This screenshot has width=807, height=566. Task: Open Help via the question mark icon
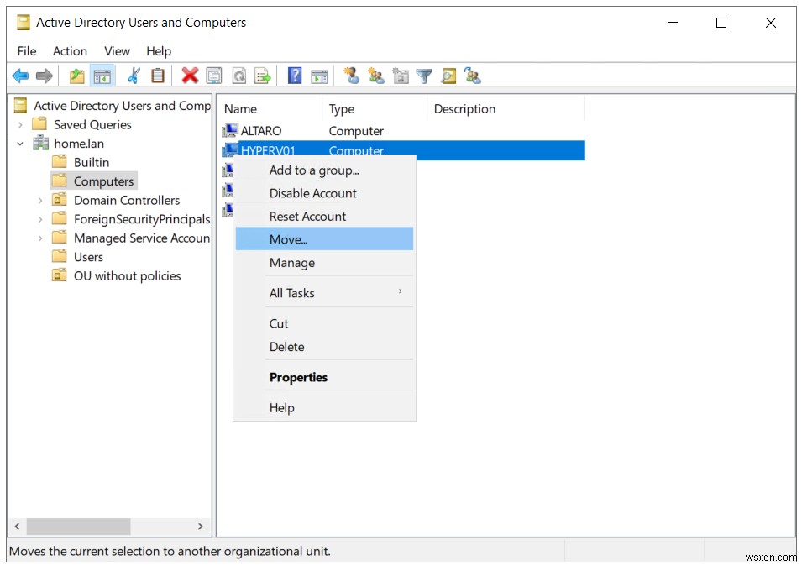pyautogui.click(x=294, y=76)
